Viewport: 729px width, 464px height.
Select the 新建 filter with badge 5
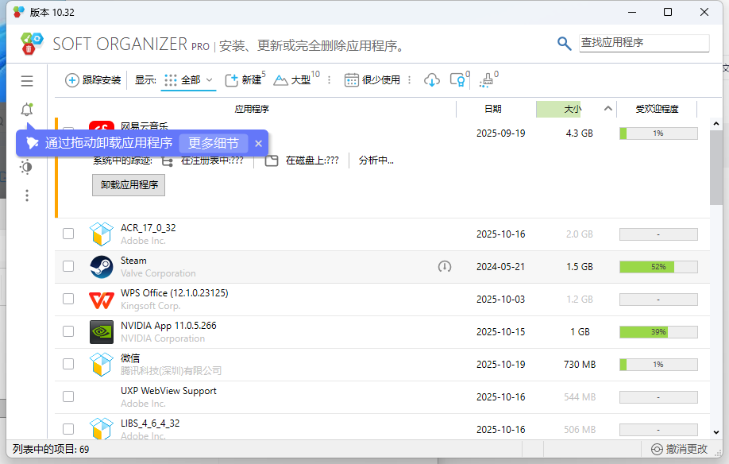coord(246,79)
